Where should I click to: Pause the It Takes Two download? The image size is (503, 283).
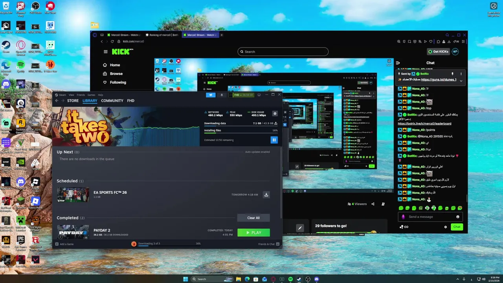coord(274,140)
